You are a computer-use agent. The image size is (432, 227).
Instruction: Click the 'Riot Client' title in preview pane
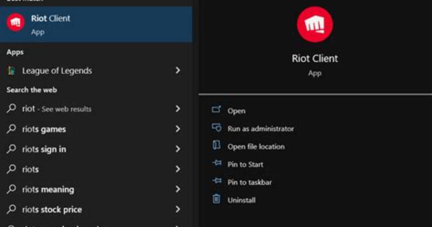315,59
